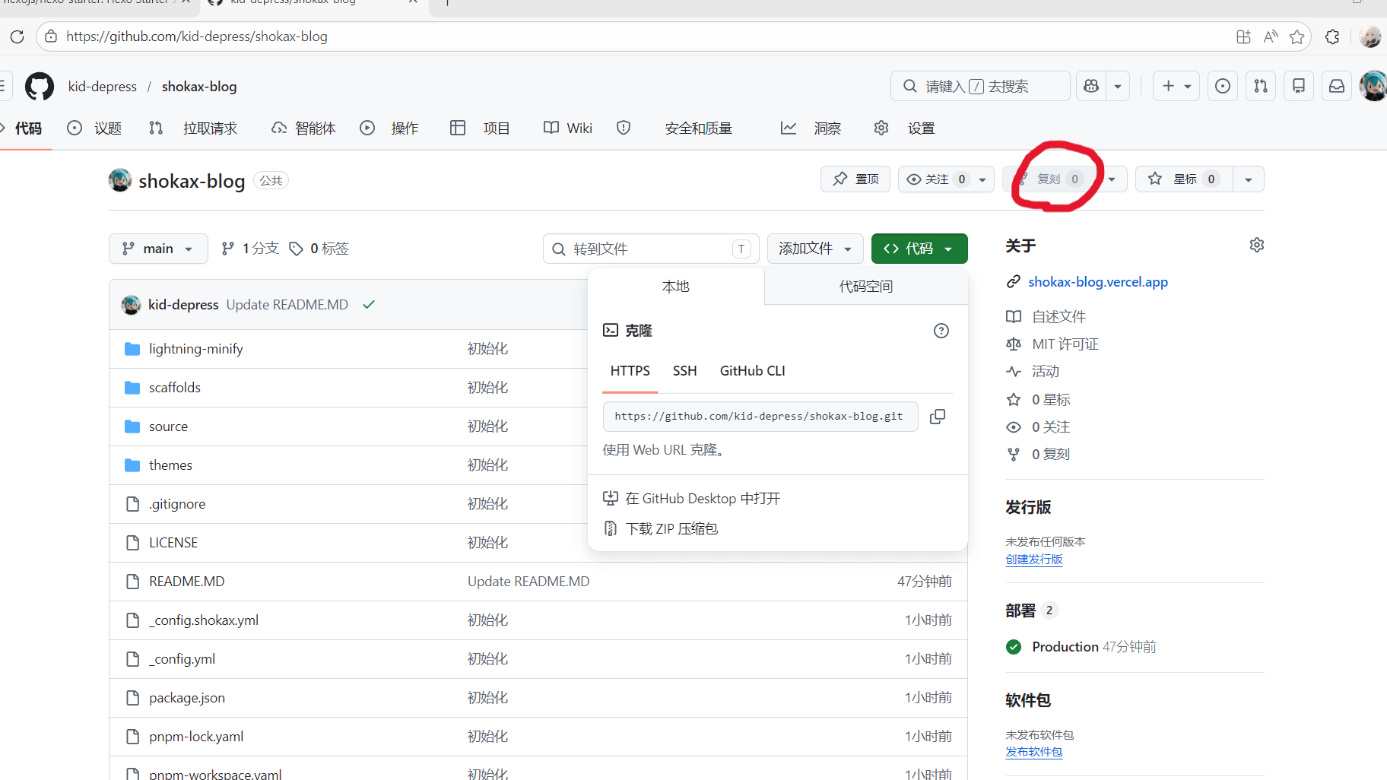Select the SSH clone method tab

(684, 371)
